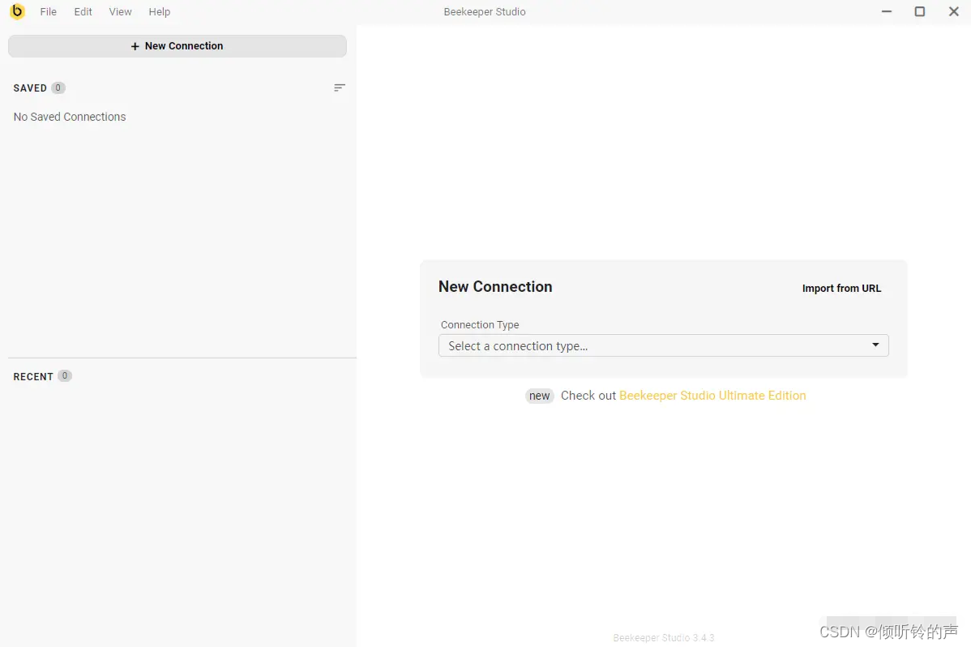Click the Connection Type label
971x647 pixels.
coord(480,325)
